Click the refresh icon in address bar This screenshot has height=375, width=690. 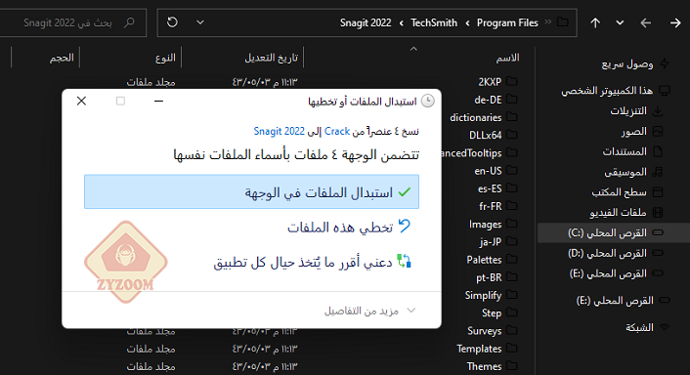172,22
